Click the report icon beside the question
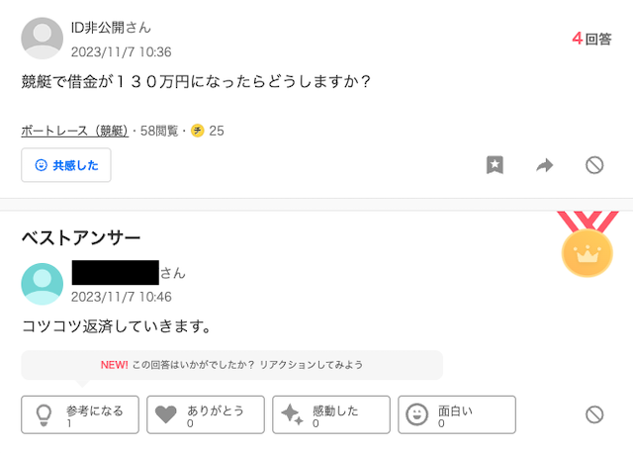Viewport: 633px width, 453px height. [x=594, y=165]
